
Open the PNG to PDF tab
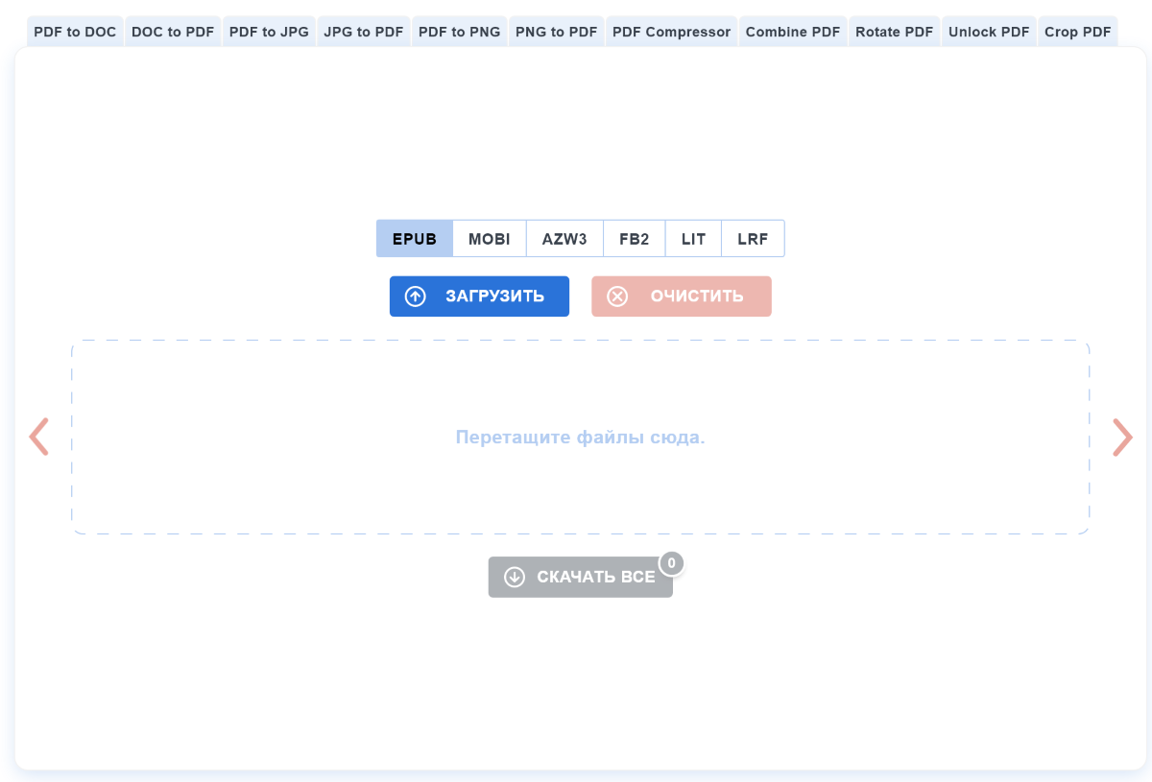[556, 32]
